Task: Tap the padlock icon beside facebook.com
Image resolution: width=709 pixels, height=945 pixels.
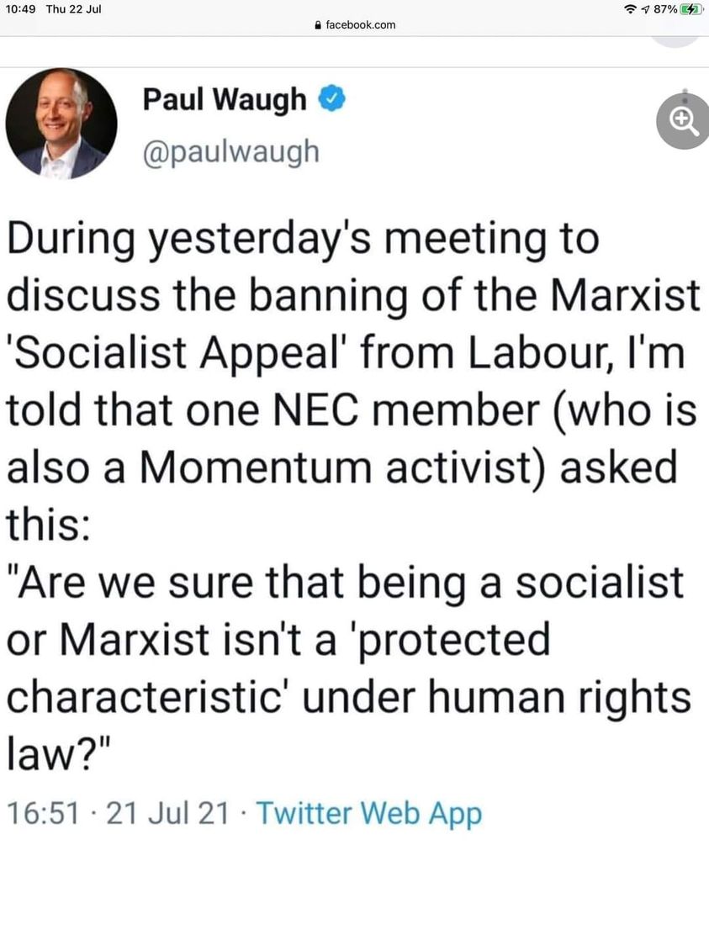Action: point(315,25)
